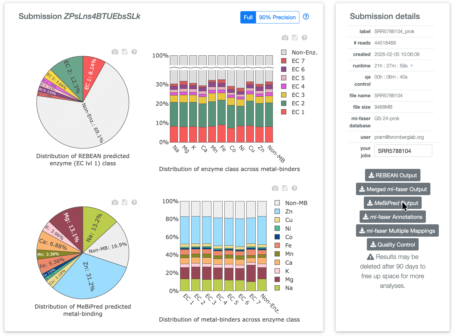The width and height of the screenshot is (459, 336).
Task: Select user email pram@bromberglab.org
Action: (x=399, y=137)
